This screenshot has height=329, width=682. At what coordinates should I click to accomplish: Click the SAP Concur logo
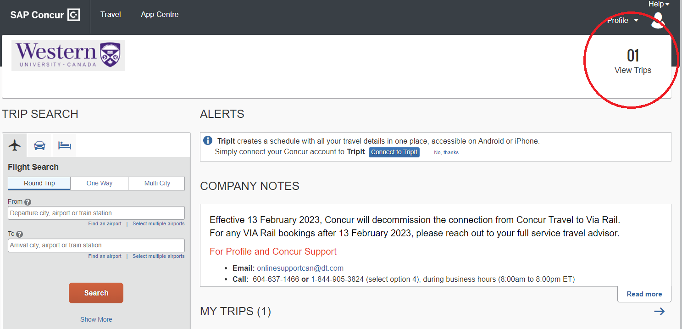45,15
